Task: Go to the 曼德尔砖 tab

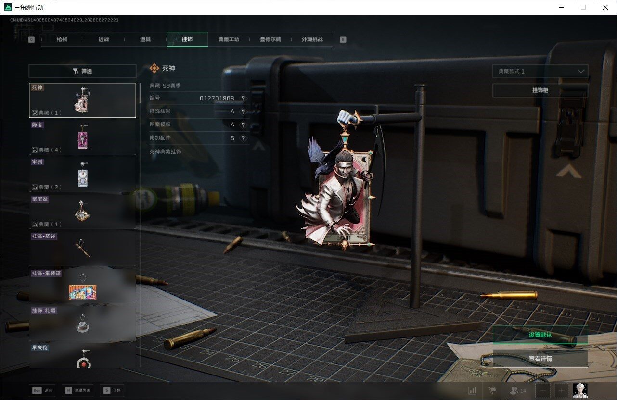Action: (270, 39)
